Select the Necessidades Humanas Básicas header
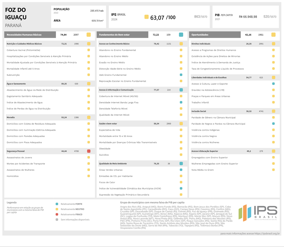 point(30,35)
